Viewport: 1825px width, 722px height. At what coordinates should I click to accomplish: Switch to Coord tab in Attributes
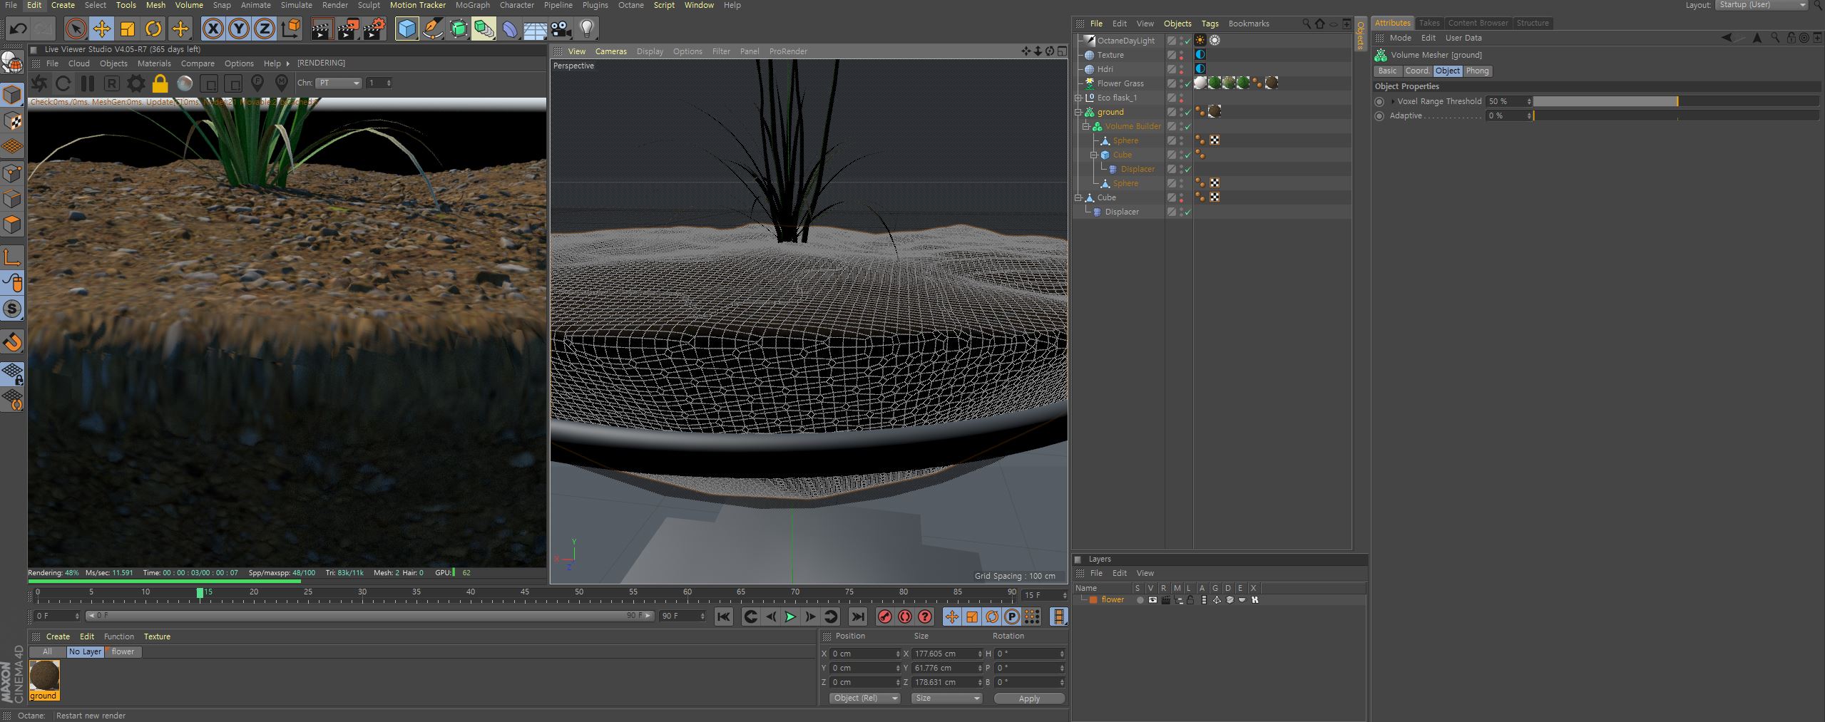[1416, 71]
